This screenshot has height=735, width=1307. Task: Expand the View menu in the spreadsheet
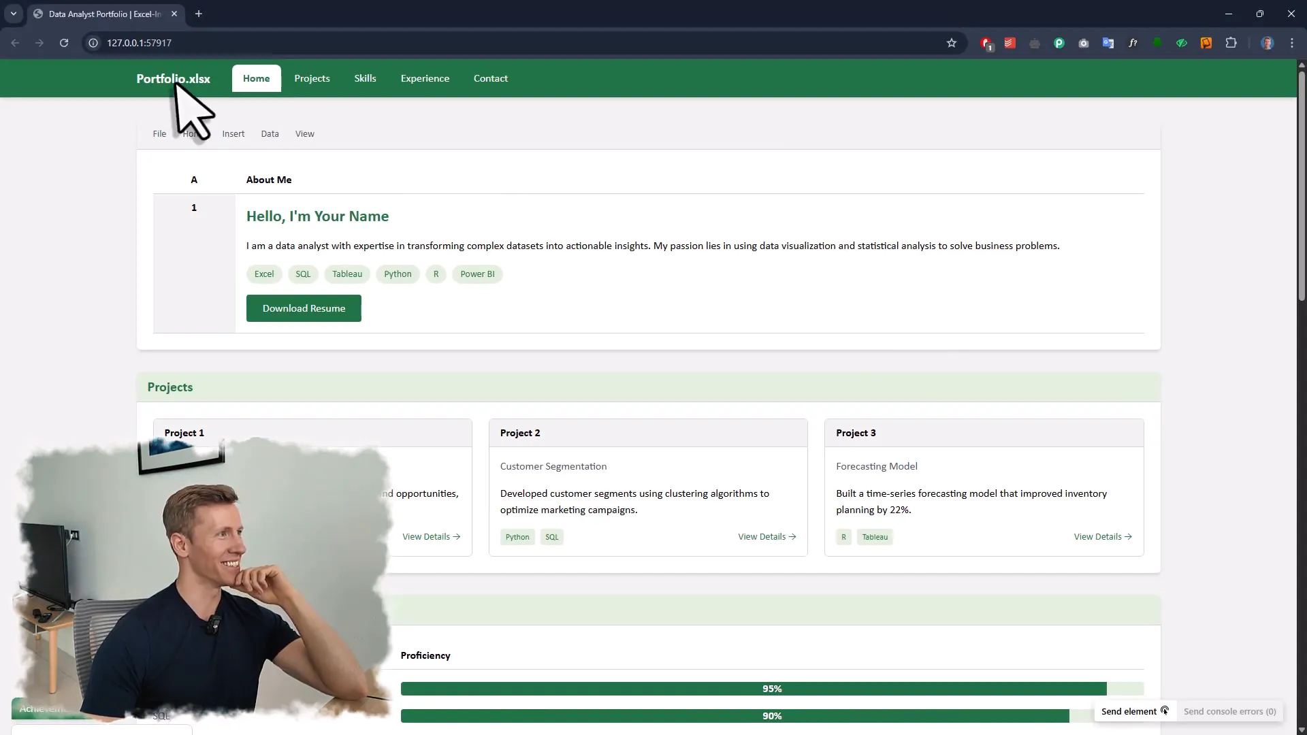pos(304,133)
